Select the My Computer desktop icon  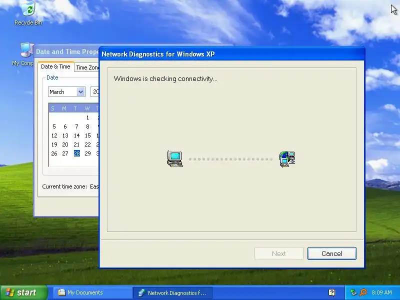(23, 54)
